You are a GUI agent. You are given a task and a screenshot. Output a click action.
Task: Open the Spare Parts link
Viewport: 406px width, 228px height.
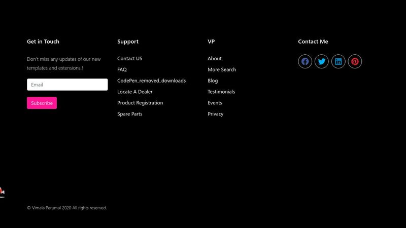130,114
